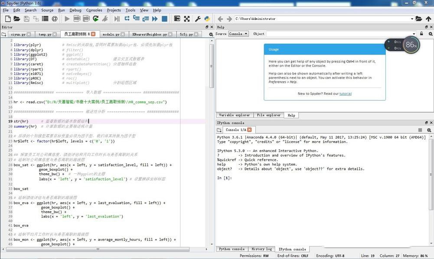Browse a working directory with the folder icon
The height and width of the screenshot is (259, 434).
click(419, 19)
